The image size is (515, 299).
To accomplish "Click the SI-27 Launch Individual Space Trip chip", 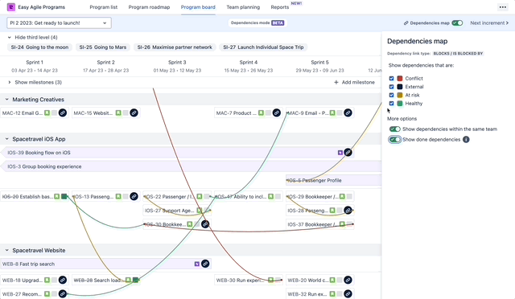I will coord(263,47).
